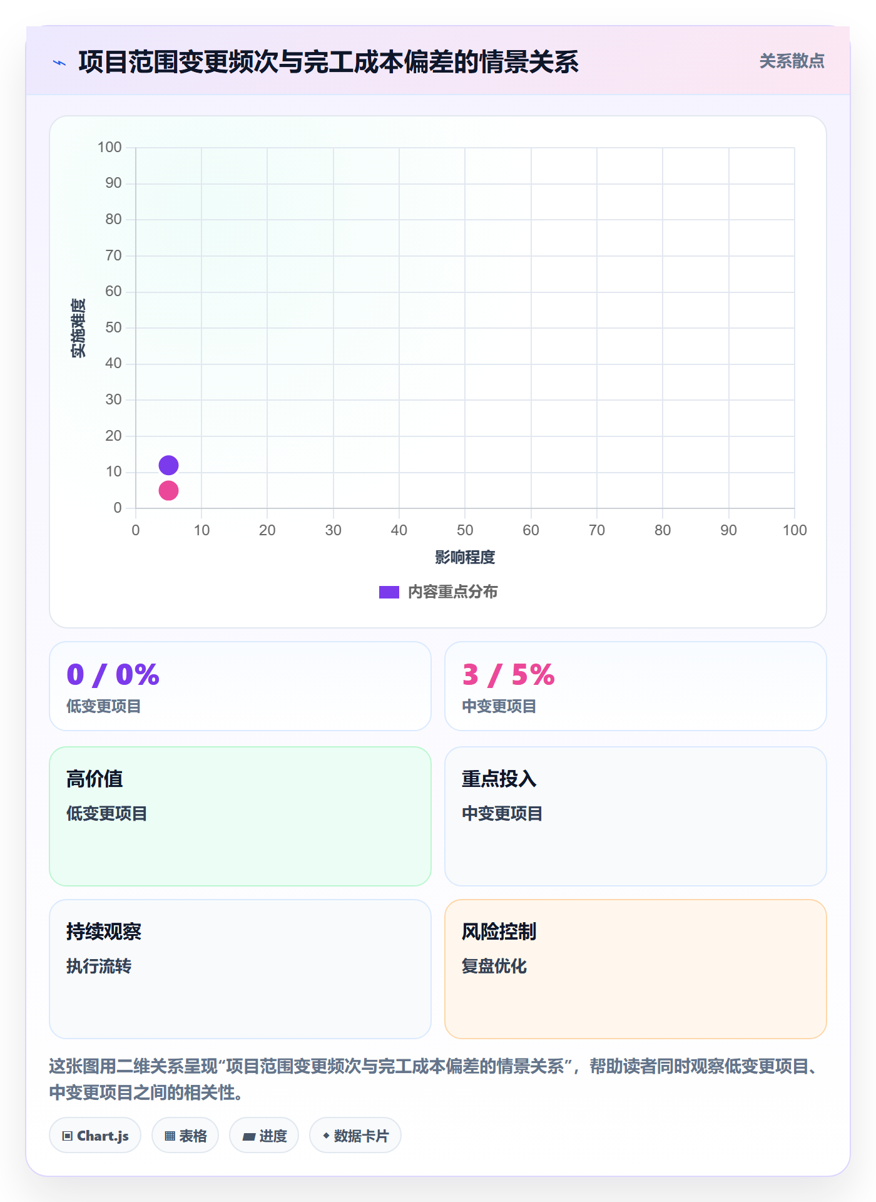Click the description paragraph starting with 这张图用二维关系

[435, 1079]
